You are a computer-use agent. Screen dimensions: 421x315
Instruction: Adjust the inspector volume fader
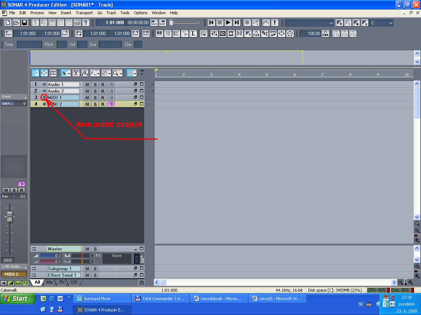[x=10, y=217]
